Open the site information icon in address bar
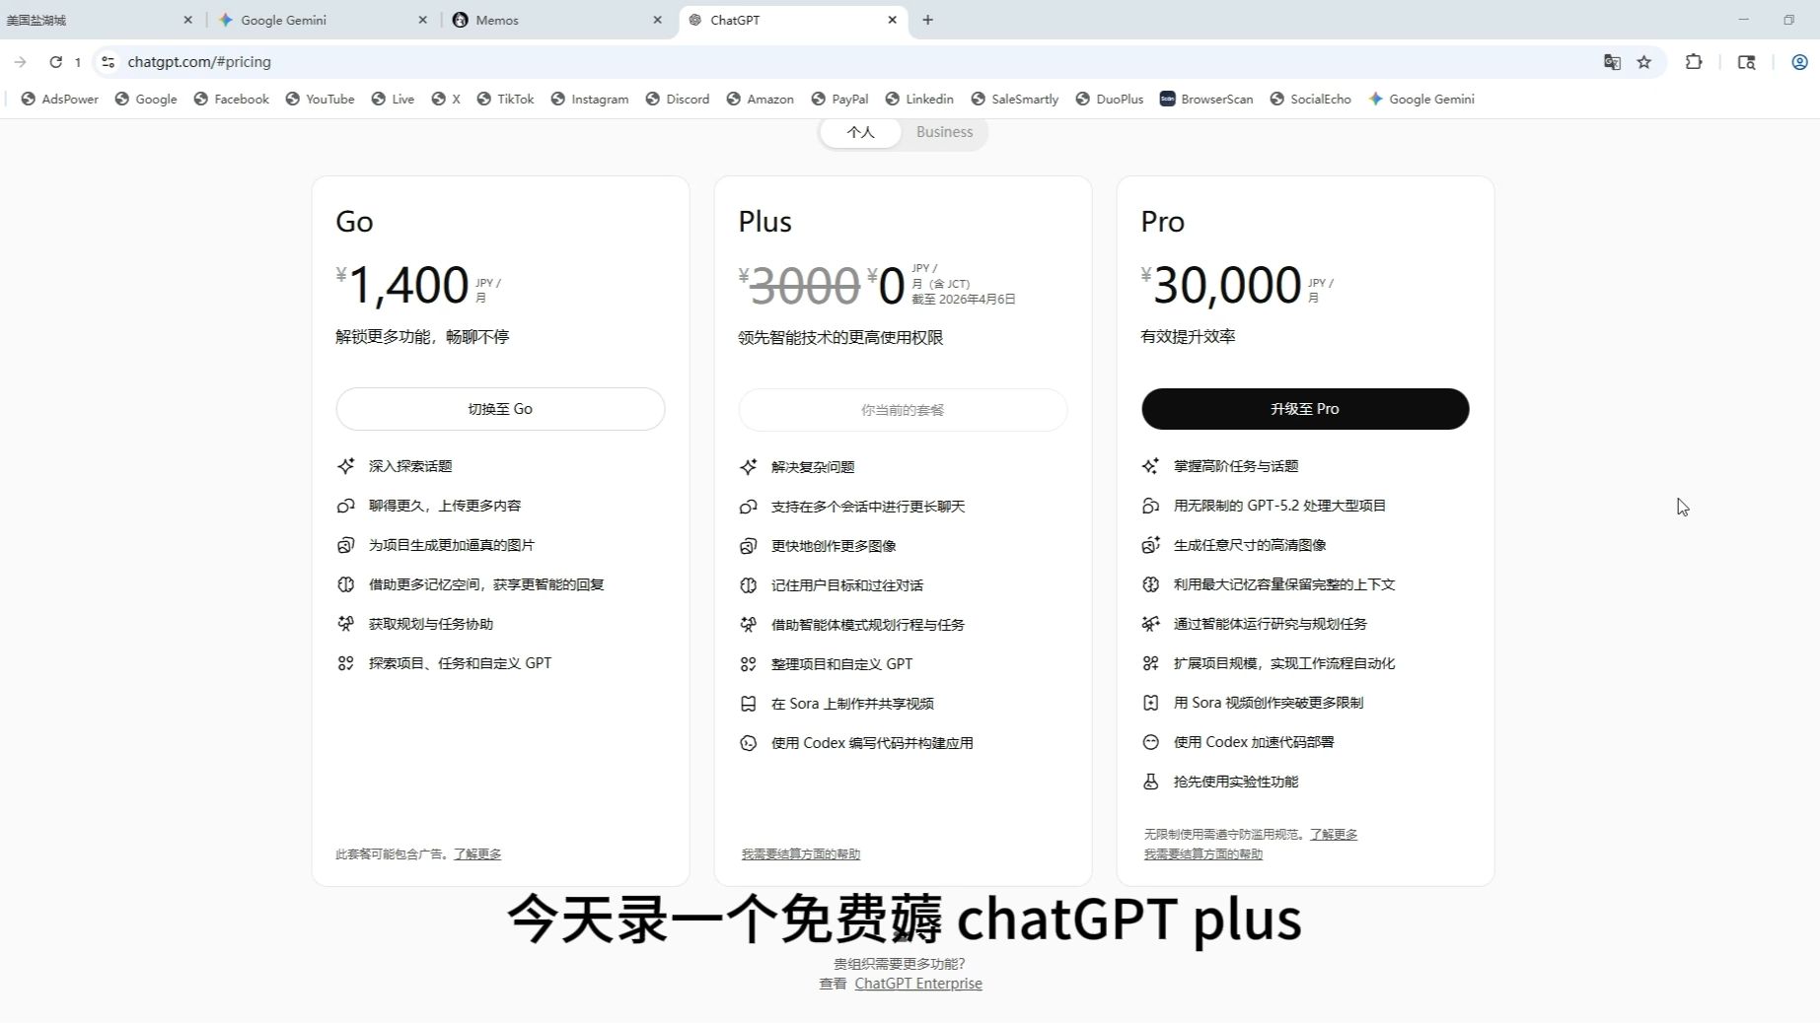The image size is (1820, 1023). [x=109, y=62]
